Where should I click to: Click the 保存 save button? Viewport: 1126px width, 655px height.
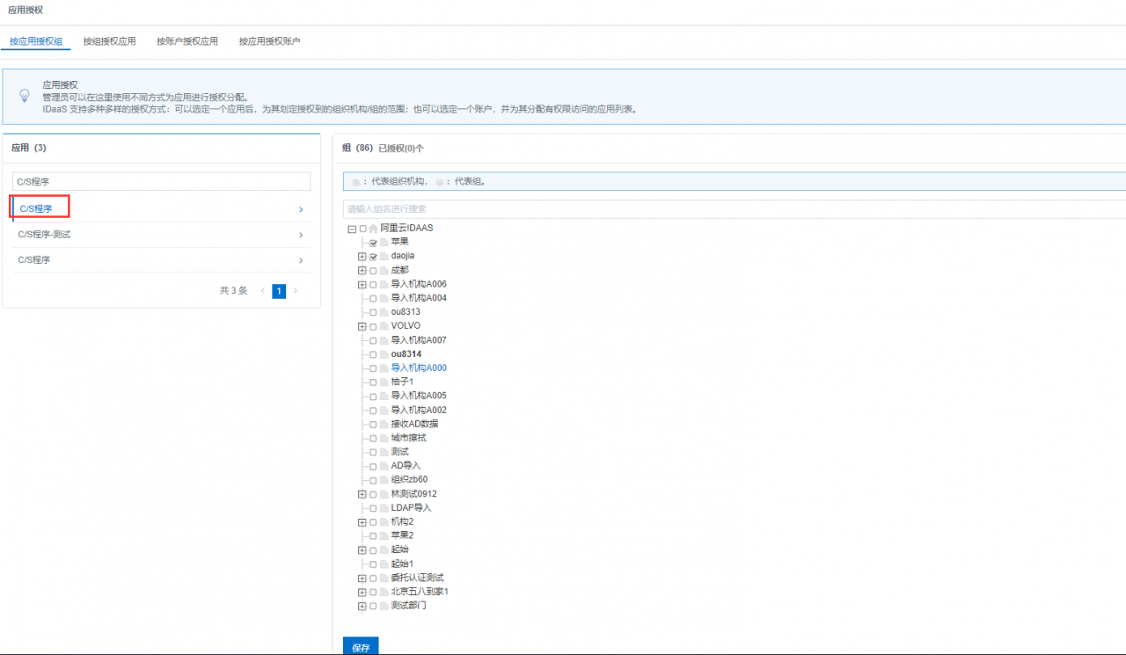[361, 647]
